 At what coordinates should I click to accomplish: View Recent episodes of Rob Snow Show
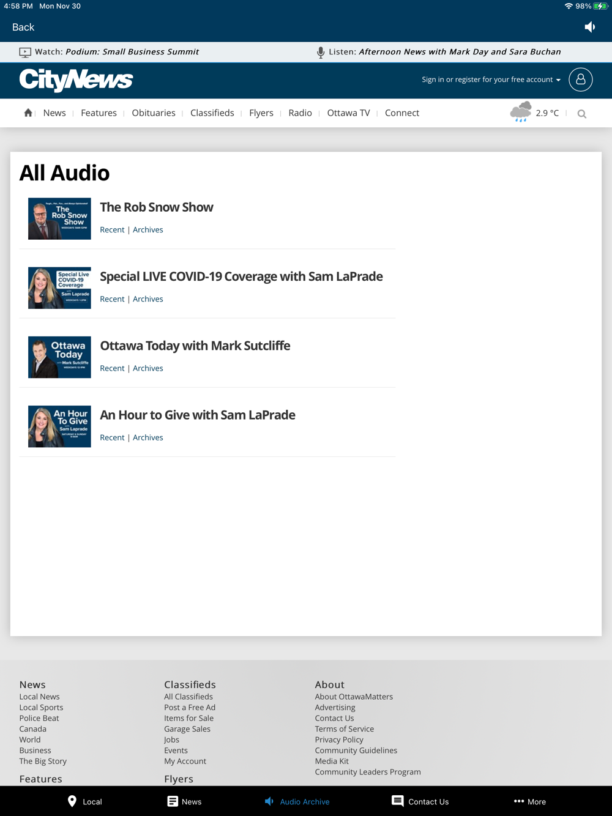(x=112, y=230)
